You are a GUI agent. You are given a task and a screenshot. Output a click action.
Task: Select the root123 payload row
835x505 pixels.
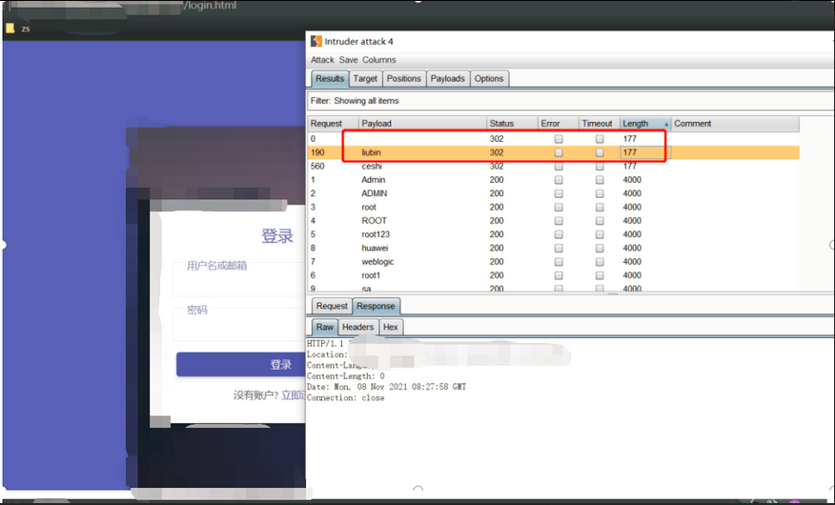(554, 234)
